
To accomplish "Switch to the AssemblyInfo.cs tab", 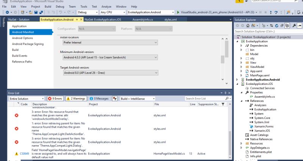I will (143, 20).
